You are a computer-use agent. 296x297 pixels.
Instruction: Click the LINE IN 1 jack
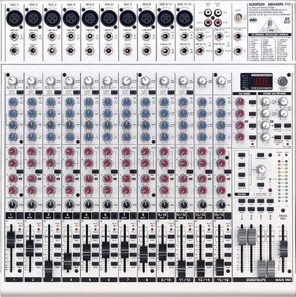point(14,36)
